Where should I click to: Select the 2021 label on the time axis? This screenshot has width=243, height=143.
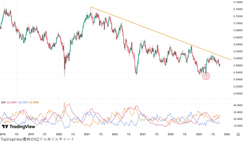pos(87,134)
